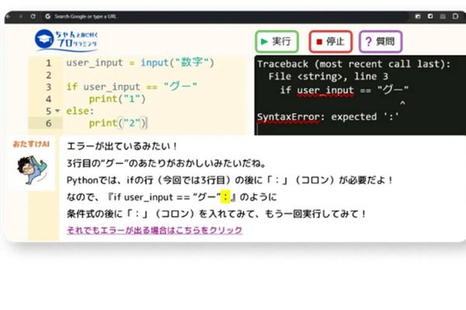
Task: Collapse the else block fold arrow
Action: pyautogui.click(x=57, y=111)
